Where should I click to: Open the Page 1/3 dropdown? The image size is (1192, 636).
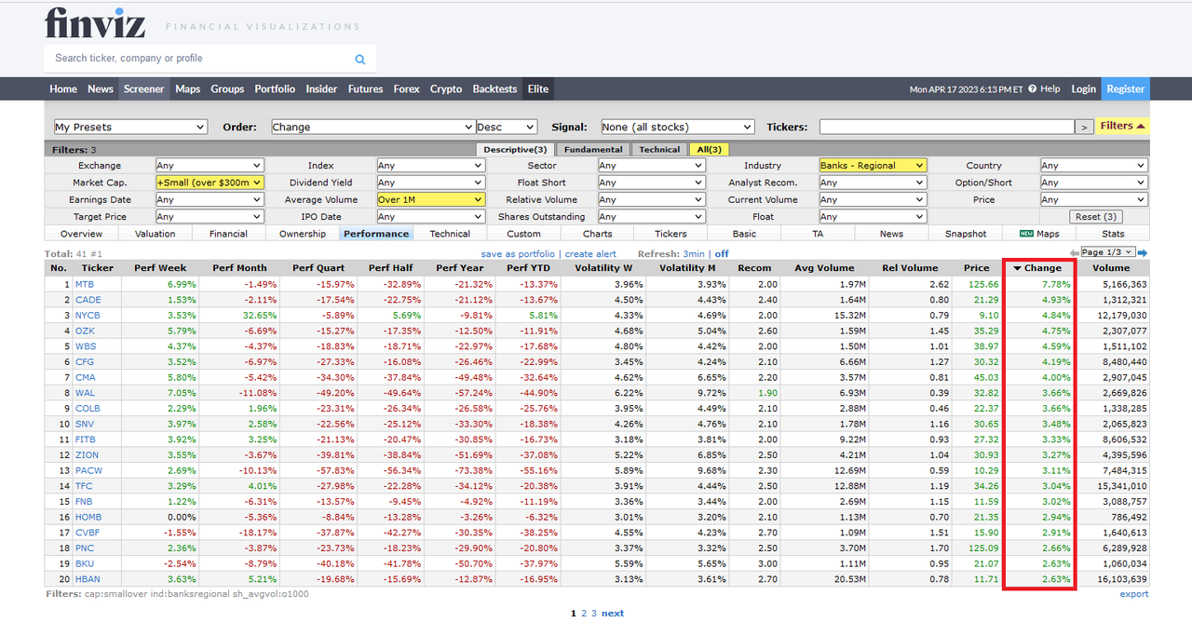[1108, 252]
